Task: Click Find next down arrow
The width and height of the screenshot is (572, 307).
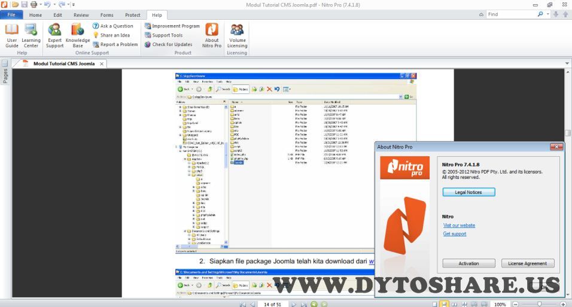Action: point(556,14)
